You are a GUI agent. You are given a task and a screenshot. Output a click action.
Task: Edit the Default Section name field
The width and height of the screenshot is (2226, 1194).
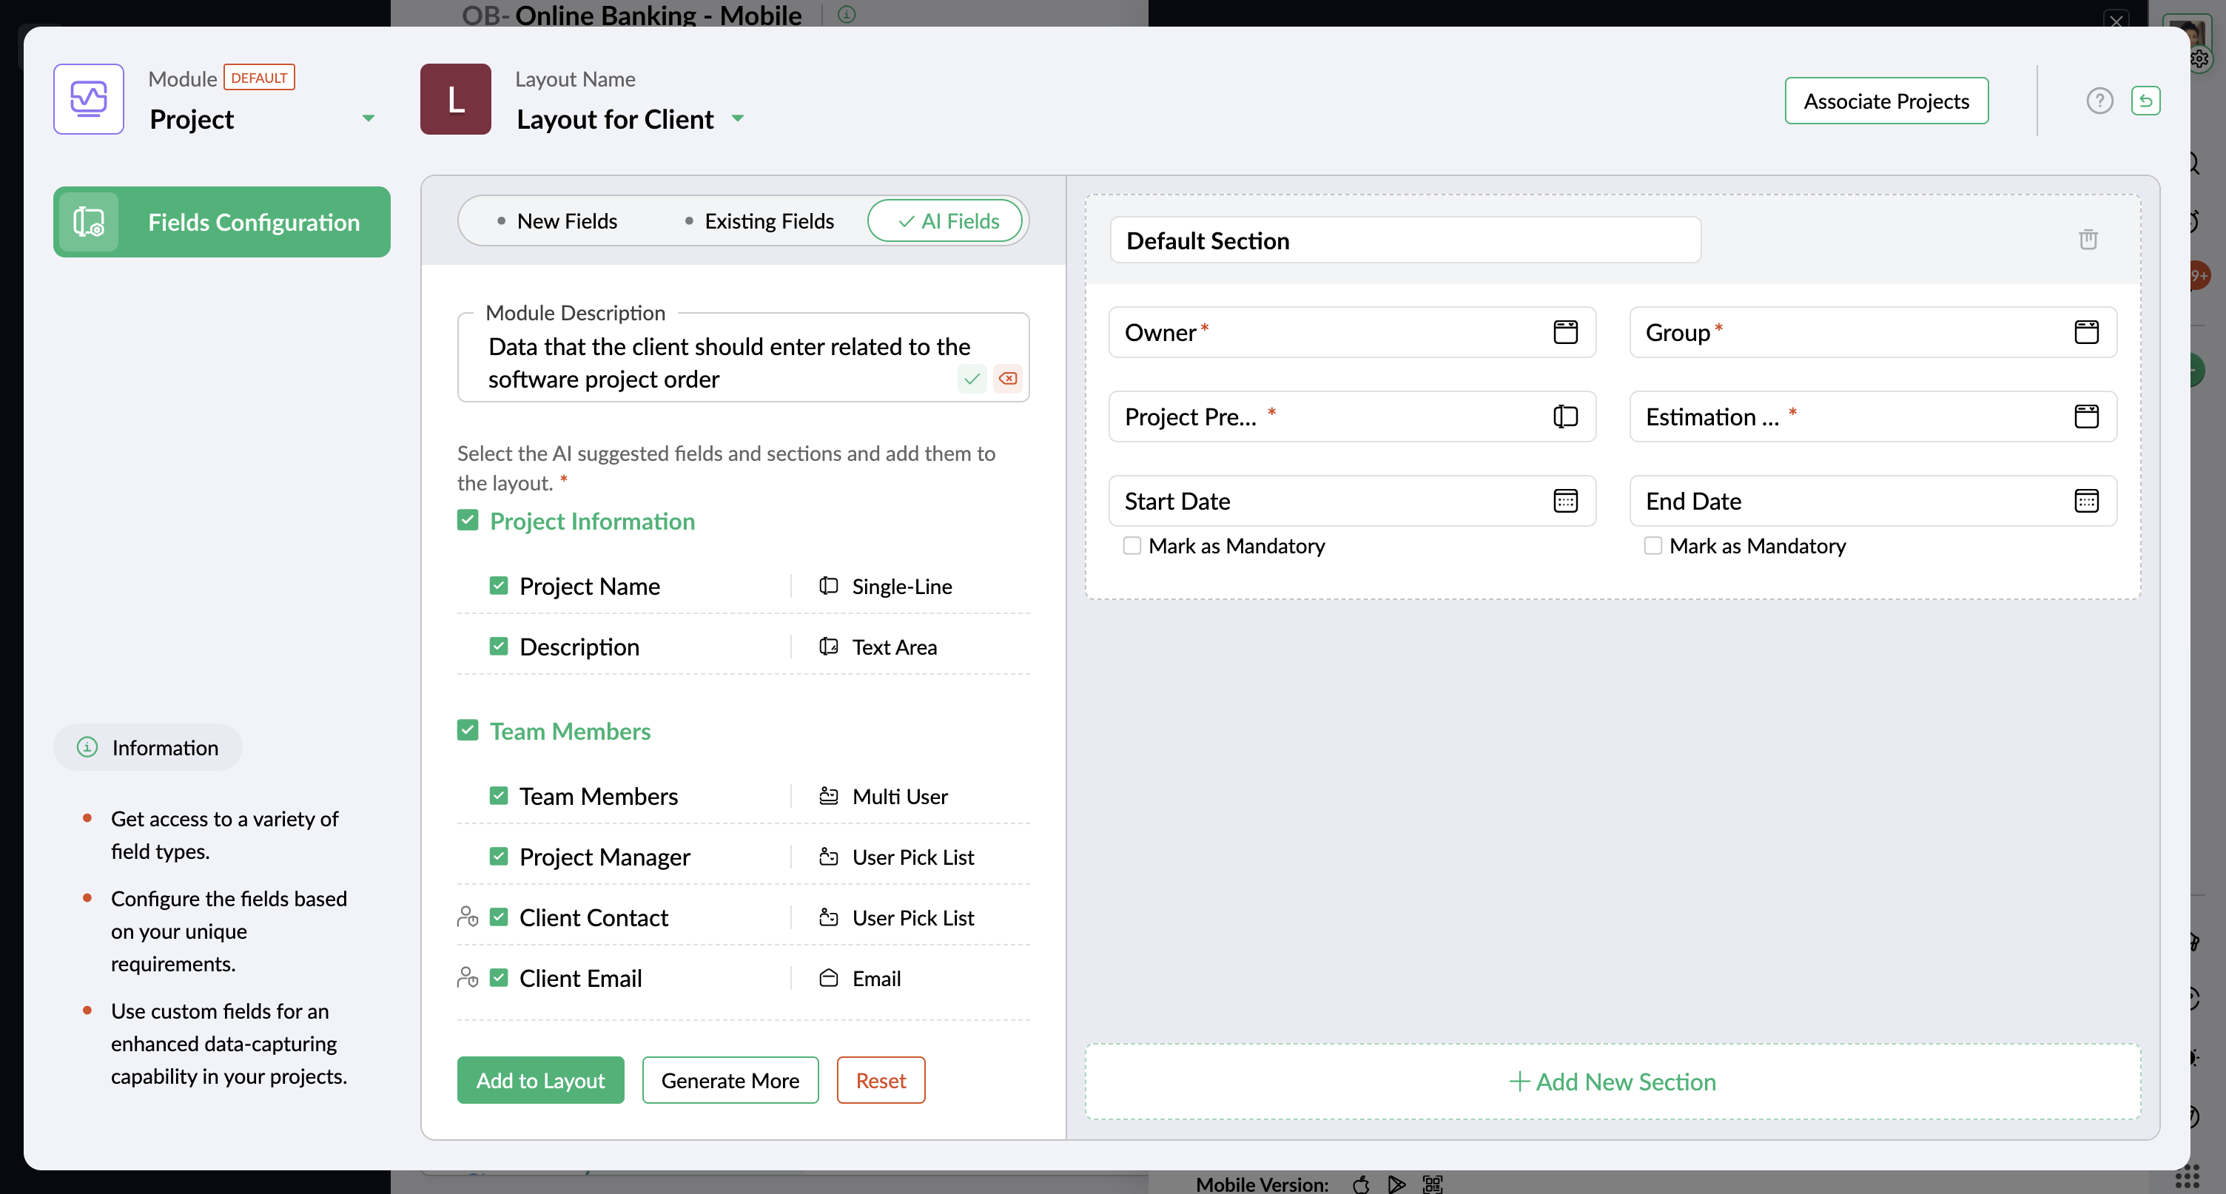pos(1405,240)
